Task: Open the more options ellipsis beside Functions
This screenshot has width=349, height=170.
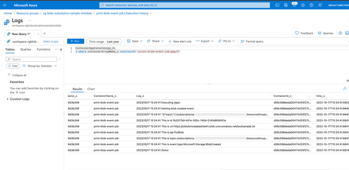Action: coord(57,49)
